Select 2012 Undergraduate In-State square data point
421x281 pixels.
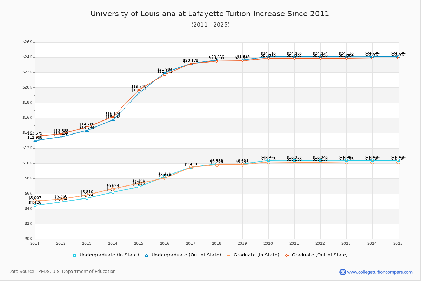tap(61, 202)
